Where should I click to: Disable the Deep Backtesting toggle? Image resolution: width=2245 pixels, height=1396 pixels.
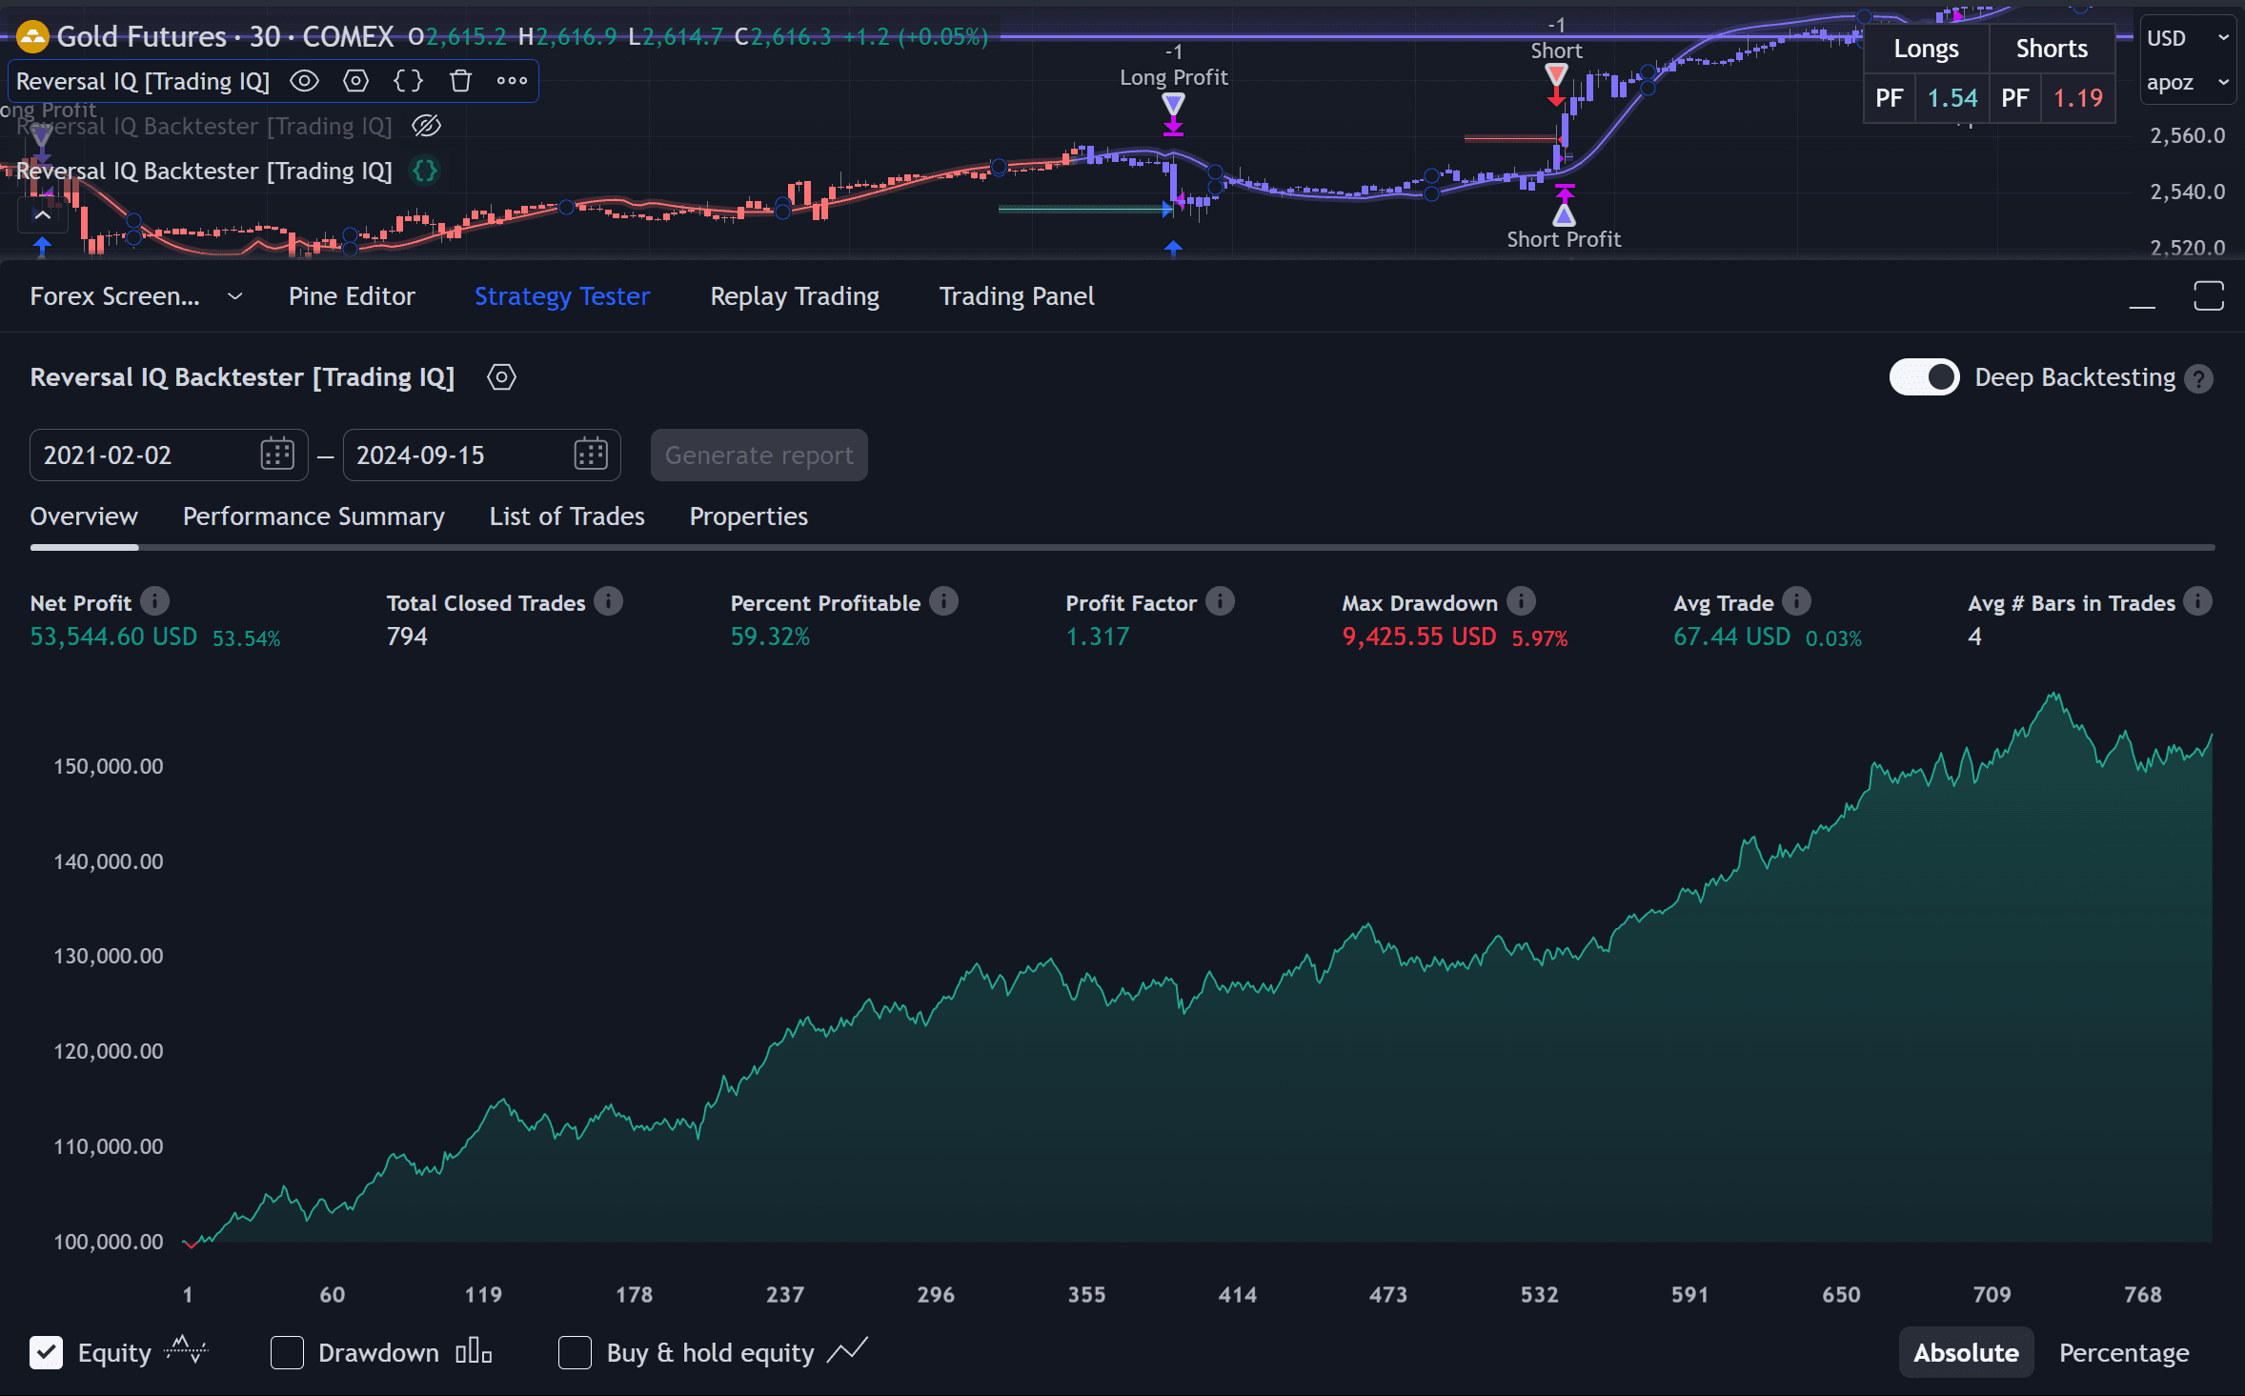[x=1924, y=377]
